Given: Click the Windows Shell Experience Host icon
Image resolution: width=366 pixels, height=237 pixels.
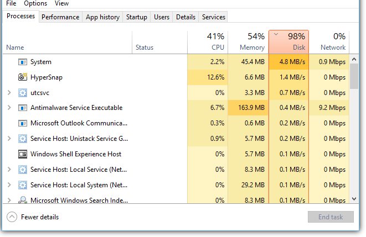Looking at the screenshot, I should click(23, 154).
